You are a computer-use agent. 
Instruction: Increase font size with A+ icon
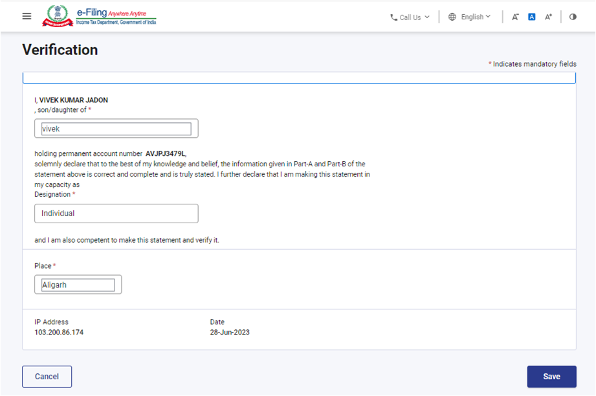point(548,17)
